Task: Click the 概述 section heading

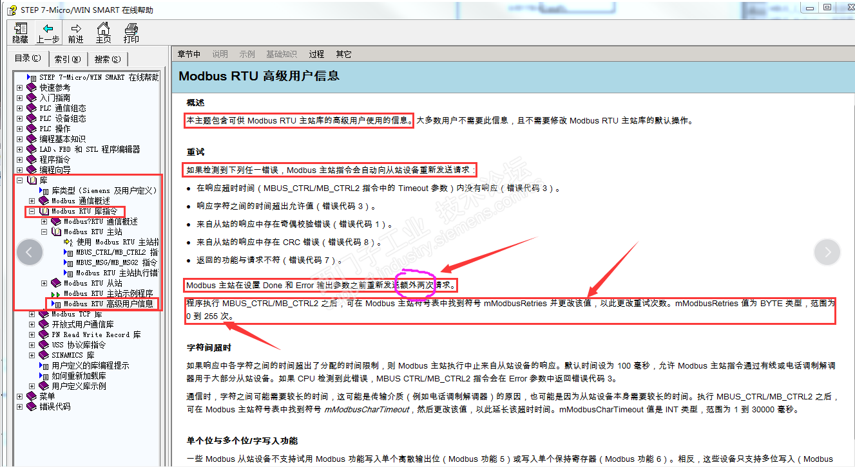Action: click(x=195, y=103)
